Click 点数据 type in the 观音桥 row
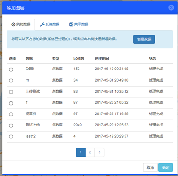Viewport: 178px width, 176px height. click(x=57, y=114)
